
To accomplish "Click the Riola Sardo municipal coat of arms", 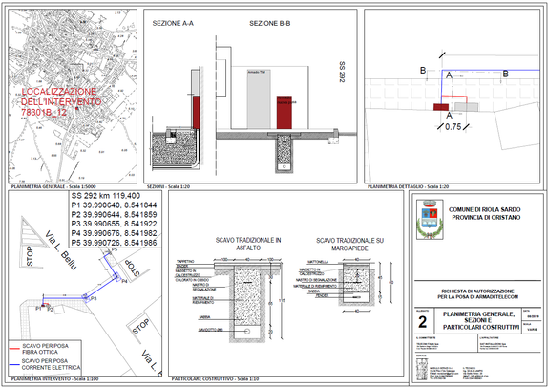I will (430, 220).
